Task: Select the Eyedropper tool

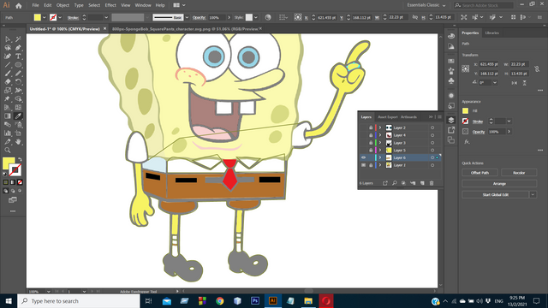Action: pyautogui.click(x=18, y=116)
